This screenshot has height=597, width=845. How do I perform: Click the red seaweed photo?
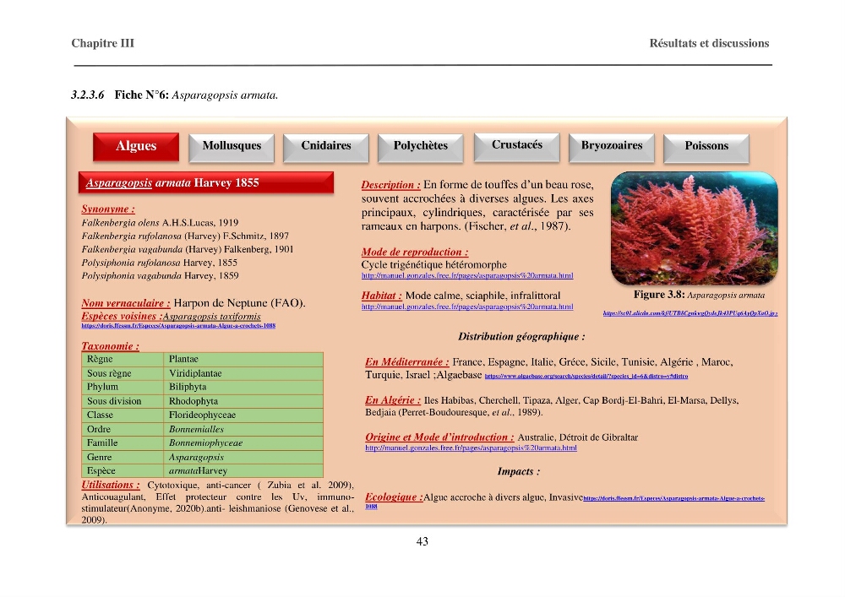click(x=694, y=228)
